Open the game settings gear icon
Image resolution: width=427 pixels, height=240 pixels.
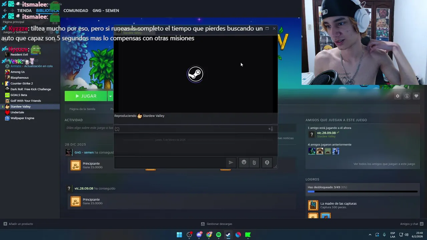coord(397,96)
